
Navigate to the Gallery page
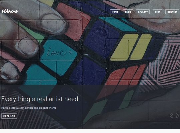(143, 12)
